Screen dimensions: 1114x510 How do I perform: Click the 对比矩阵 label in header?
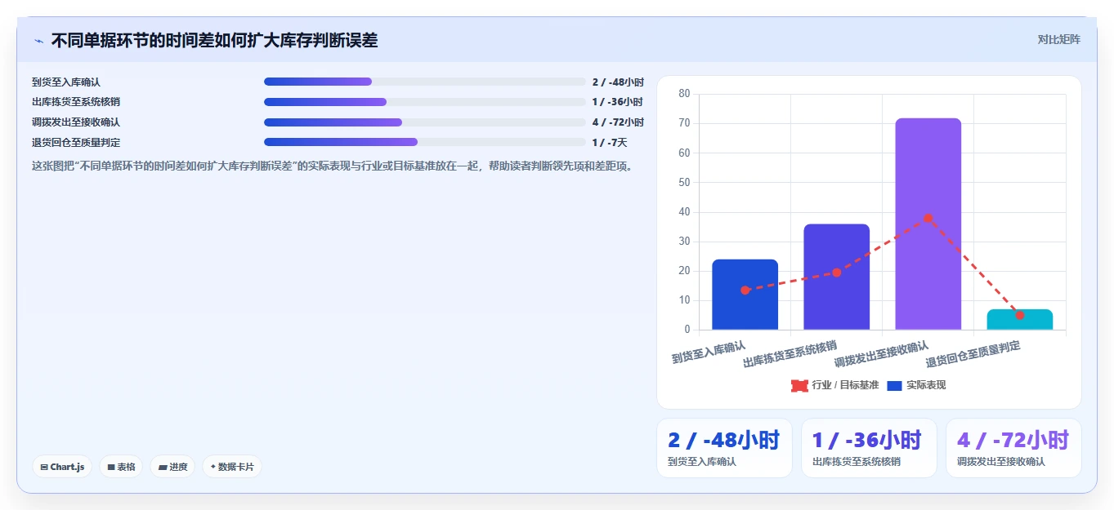[x=1058, y=40]
